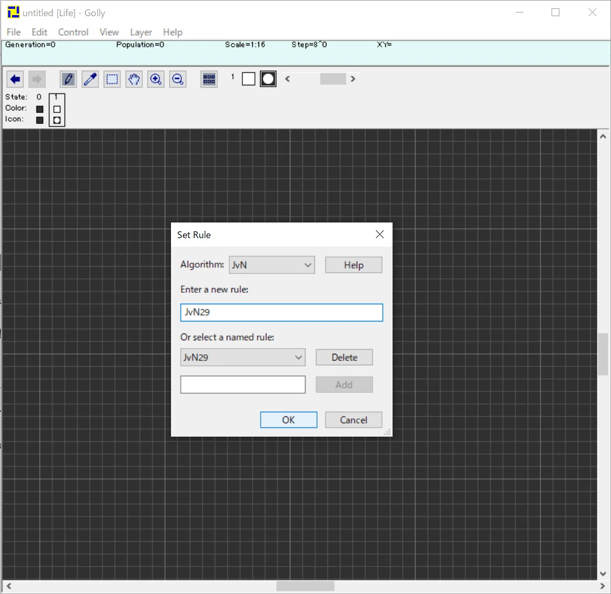The image size is (611, 594).
Task: Click the "Or select a named rule:" label
Action: pos(227,337)
